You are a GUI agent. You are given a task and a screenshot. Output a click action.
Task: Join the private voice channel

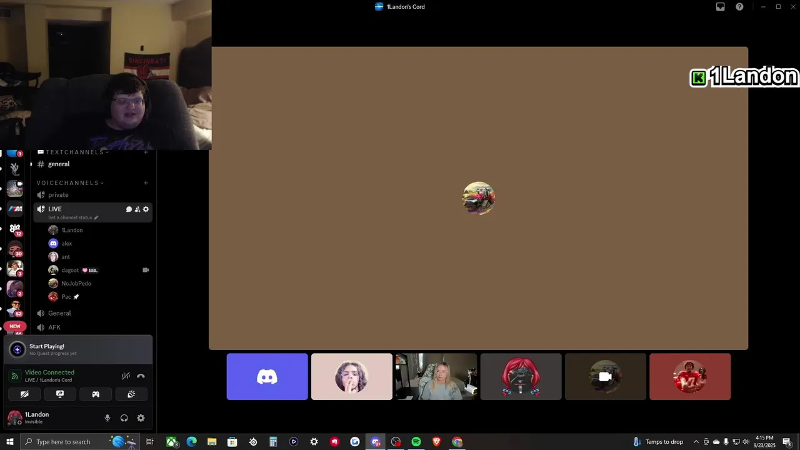tap(92, 195)
